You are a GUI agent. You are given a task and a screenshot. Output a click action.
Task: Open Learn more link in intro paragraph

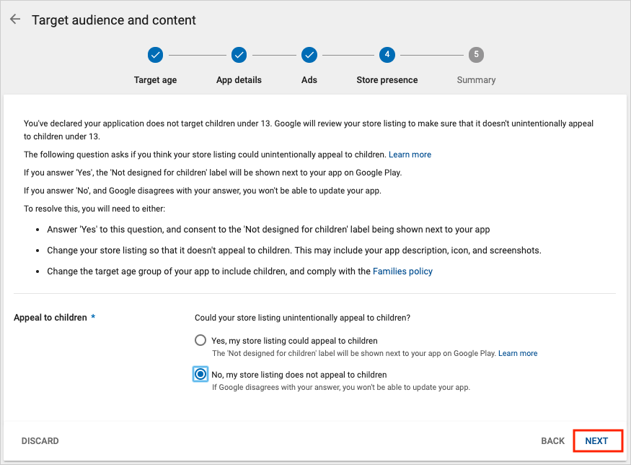(410, 155)
